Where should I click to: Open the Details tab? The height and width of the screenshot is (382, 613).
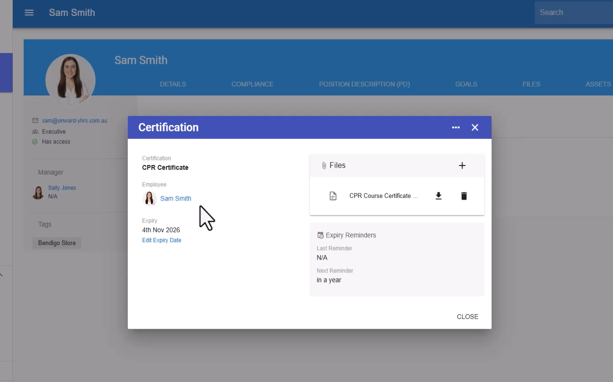click(x=173, y=84)
